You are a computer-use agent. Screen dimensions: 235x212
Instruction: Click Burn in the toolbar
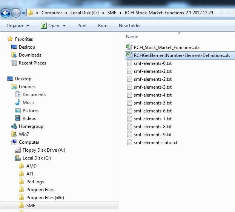103,26
